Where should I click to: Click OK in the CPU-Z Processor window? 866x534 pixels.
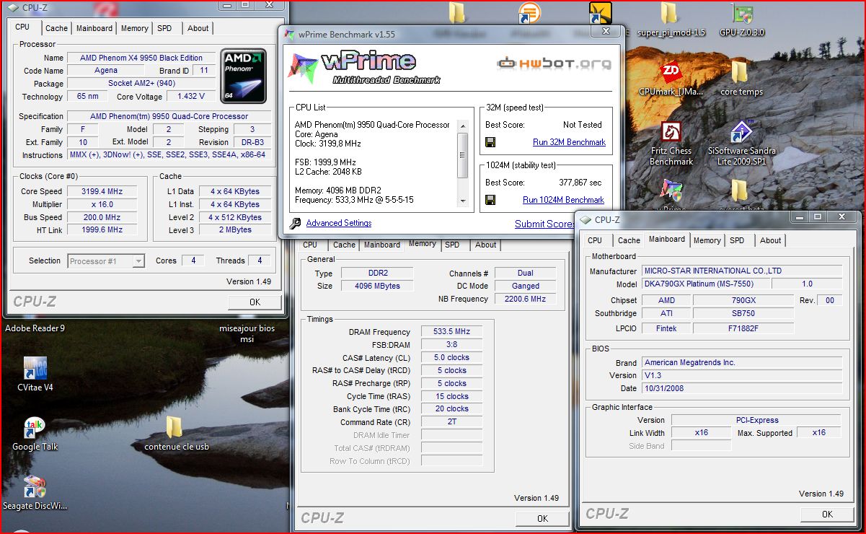[x=255, y=302]
